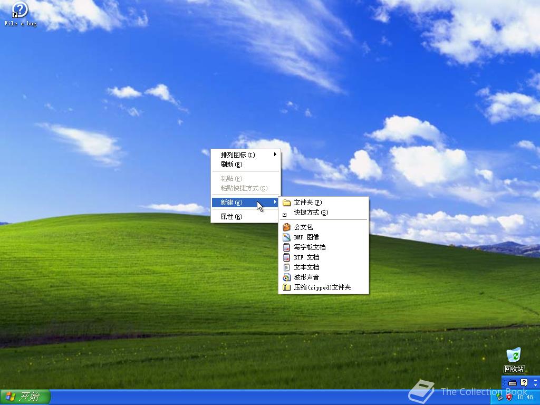This screenshot has height=405, width=540.
Task: Click the language bar keyboard icon
Action: [513, 383]
